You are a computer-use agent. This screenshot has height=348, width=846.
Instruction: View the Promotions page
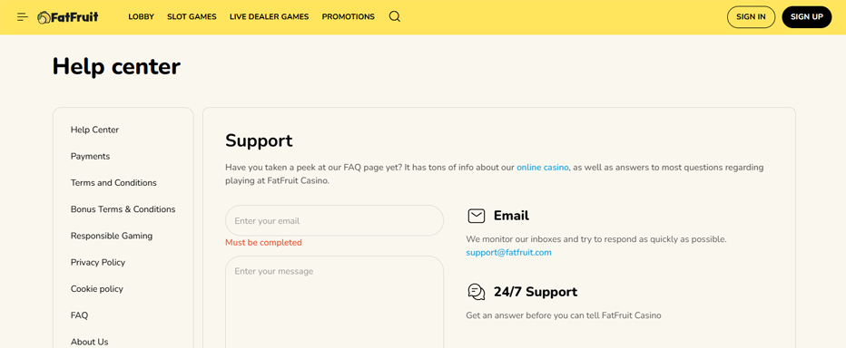348,16
